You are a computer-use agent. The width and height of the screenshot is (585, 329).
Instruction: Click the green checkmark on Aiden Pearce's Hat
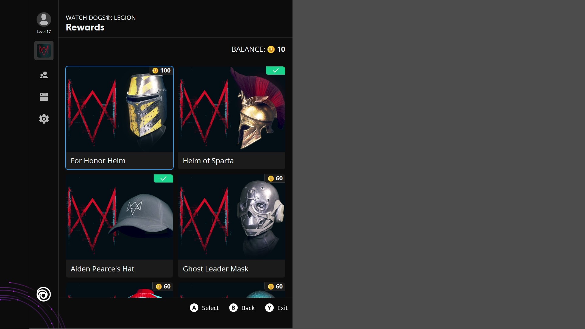coord(163,179)
